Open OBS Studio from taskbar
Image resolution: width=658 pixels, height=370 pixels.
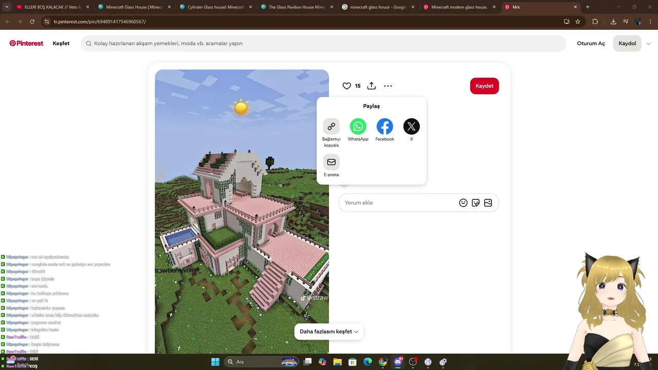413,362
